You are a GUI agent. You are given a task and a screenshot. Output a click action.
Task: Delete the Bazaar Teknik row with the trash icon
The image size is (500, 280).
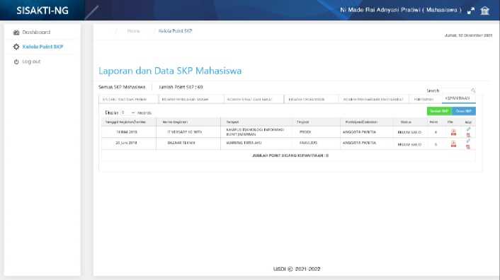468,146
